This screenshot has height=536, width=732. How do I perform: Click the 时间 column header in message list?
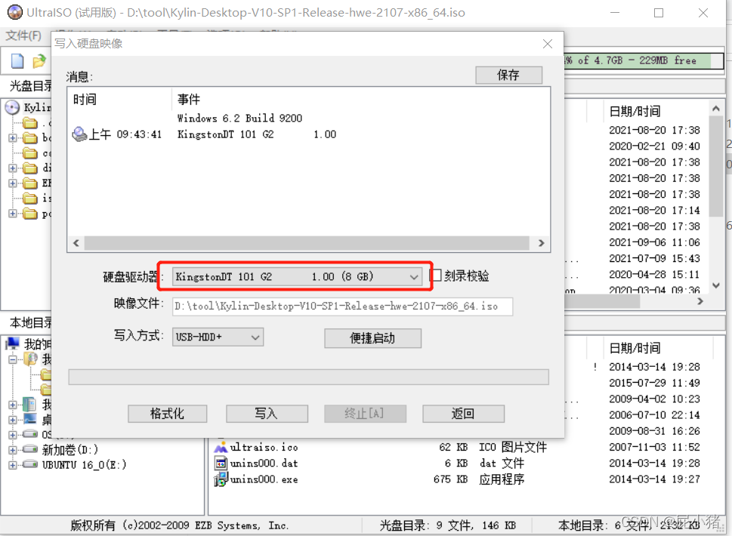point(85,100)
